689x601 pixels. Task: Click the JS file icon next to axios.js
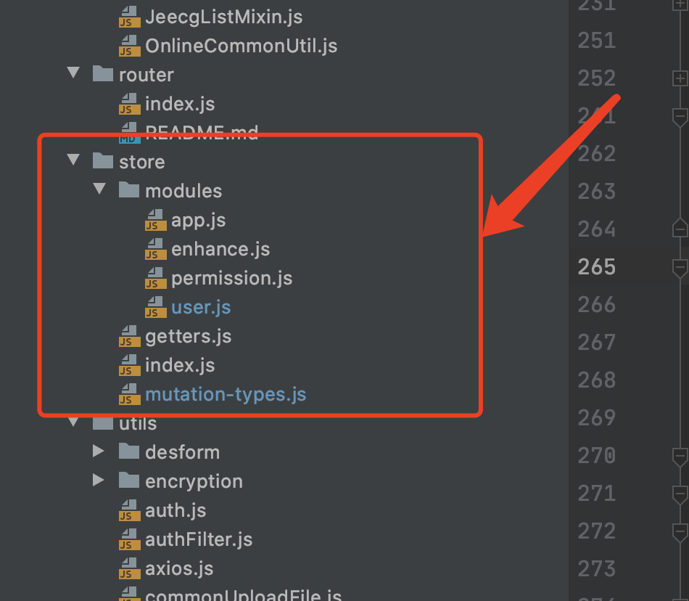click(x=128, y=568)
